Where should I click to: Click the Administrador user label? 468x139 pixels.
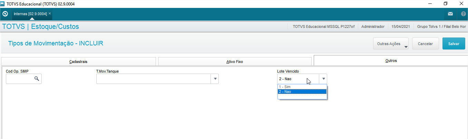click(x=373, y=26)
